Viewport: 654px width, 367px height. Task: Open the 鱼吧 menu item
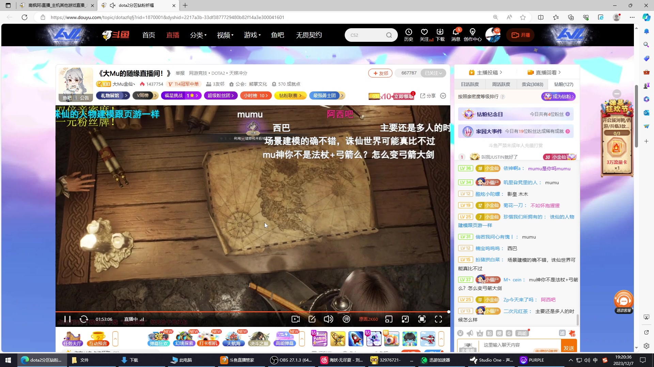tap(277, 35)
